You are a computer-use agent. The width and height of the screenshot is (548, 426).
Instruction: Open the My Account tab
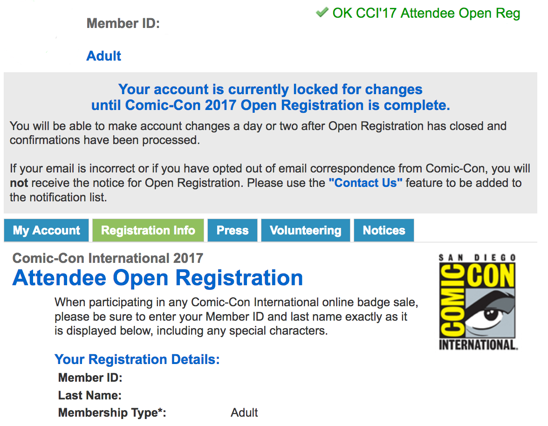click(46, 230)
